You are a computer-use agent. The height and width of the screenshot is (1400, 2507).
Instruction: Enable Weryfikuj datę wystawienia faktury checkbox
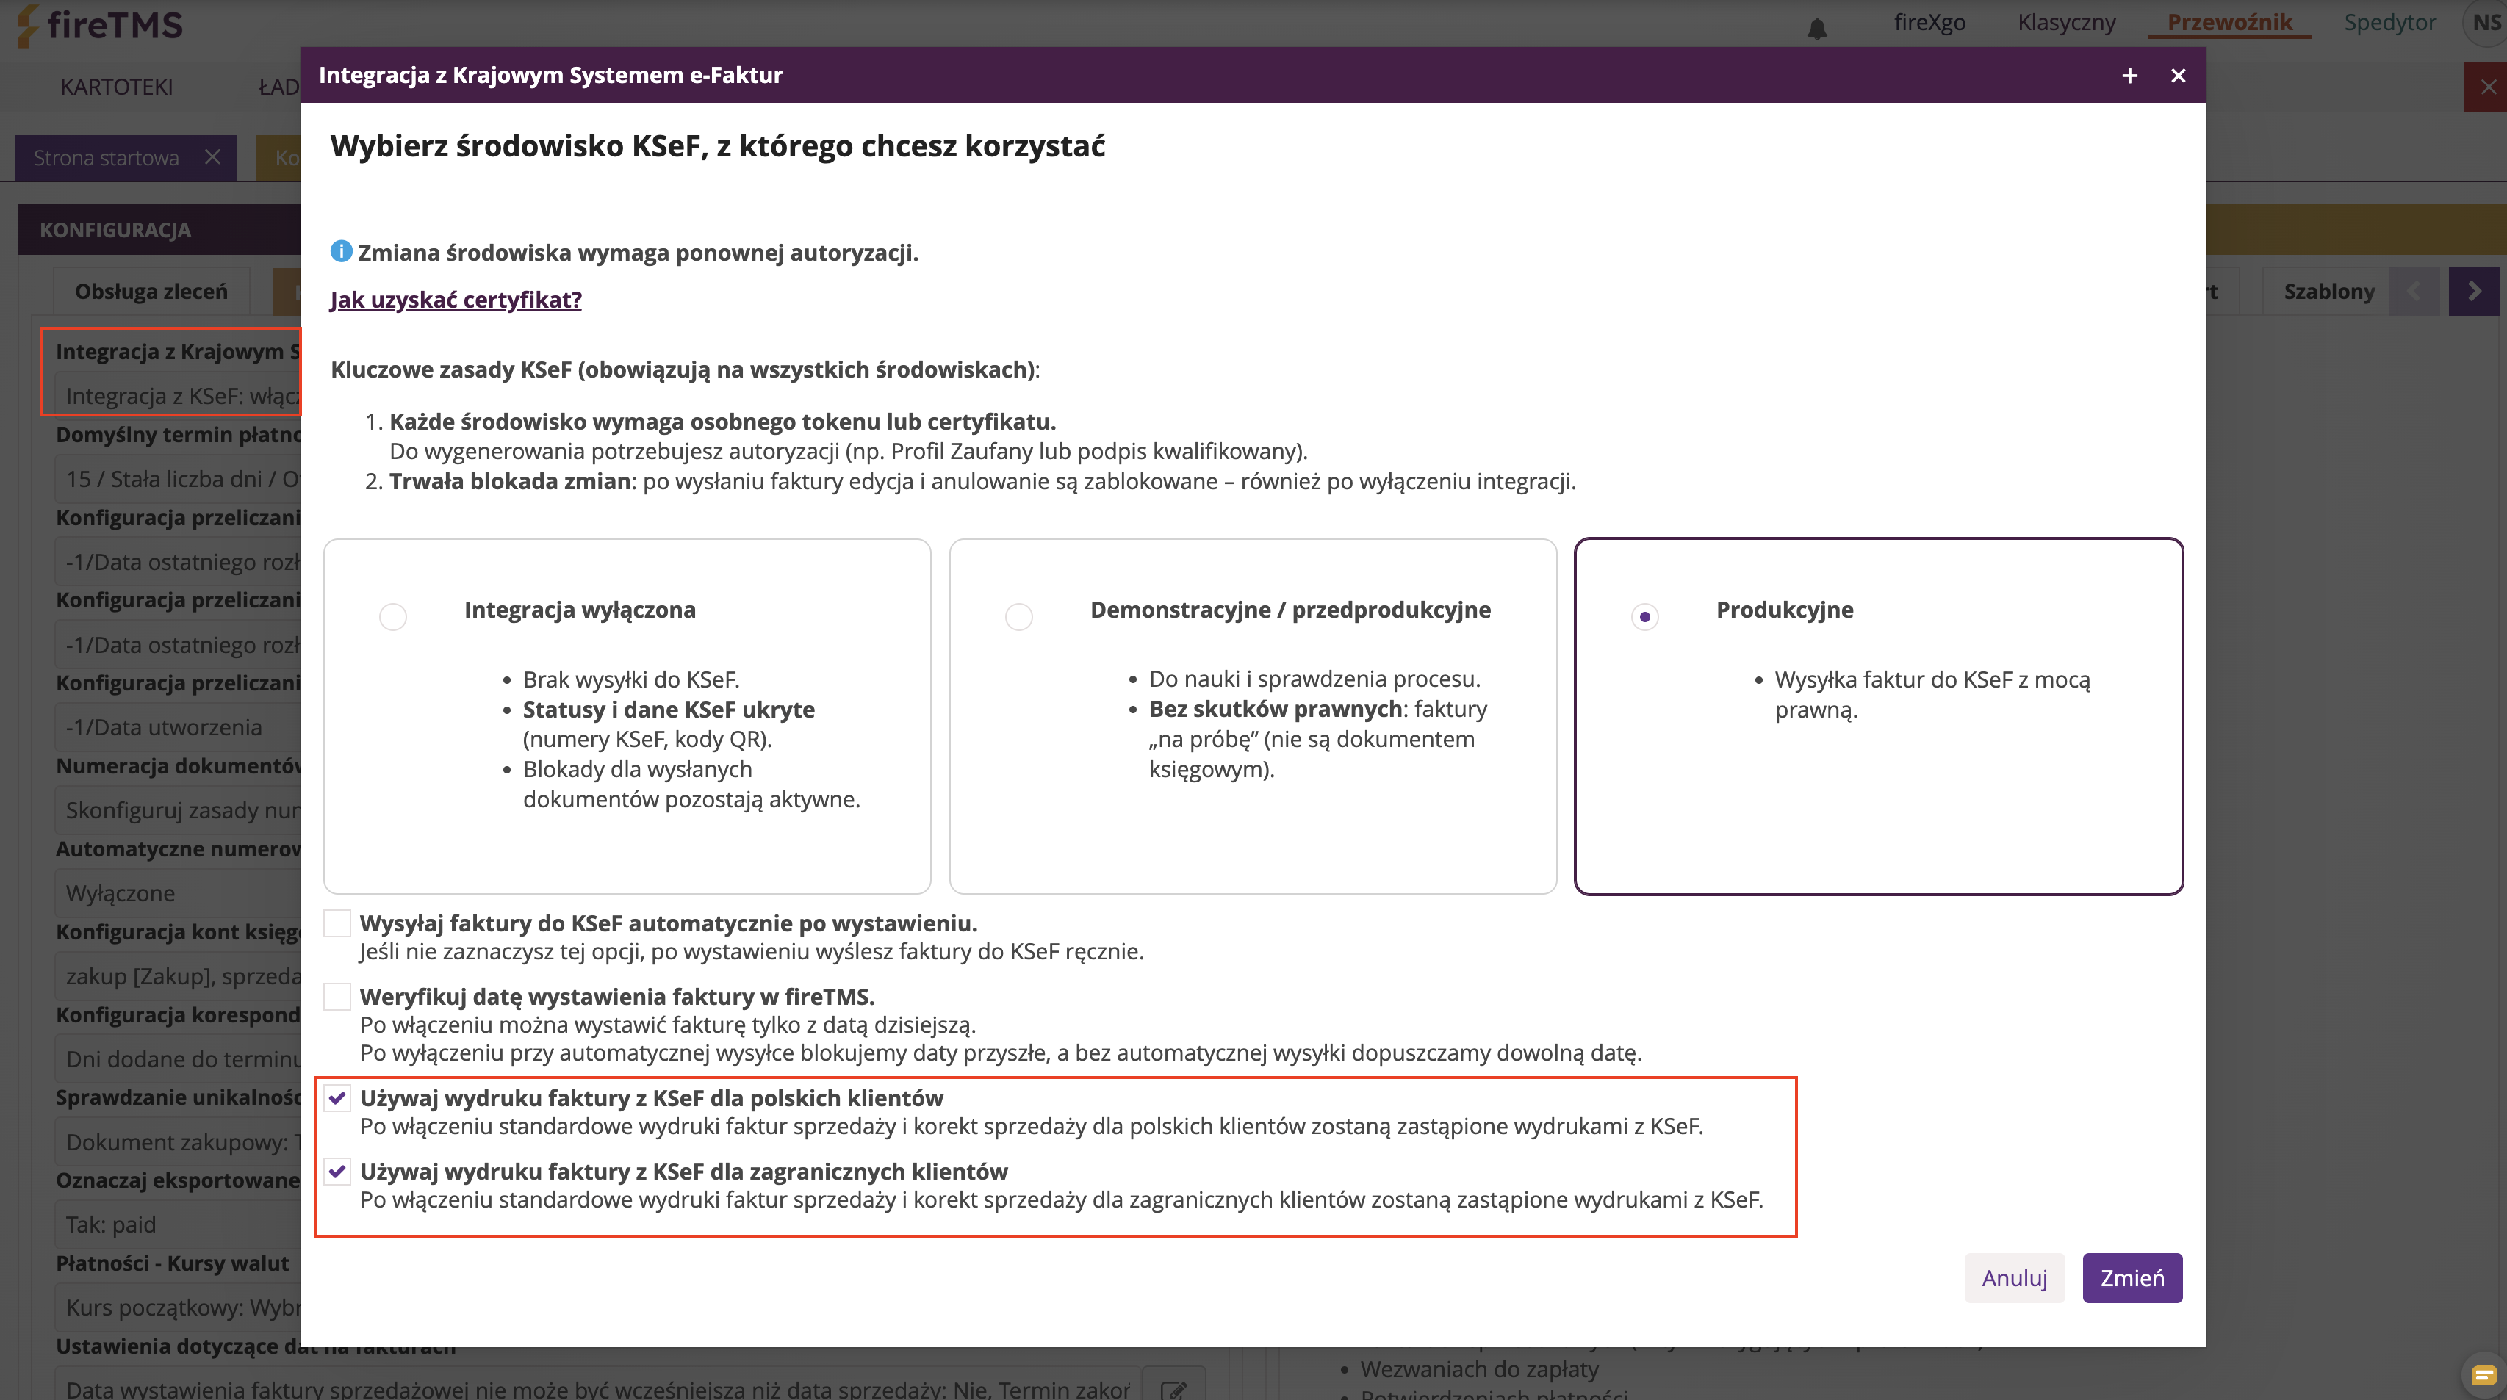tap(337, 996)
